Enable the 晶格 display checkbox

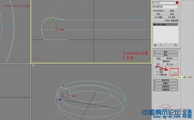[x=157, y=70]
